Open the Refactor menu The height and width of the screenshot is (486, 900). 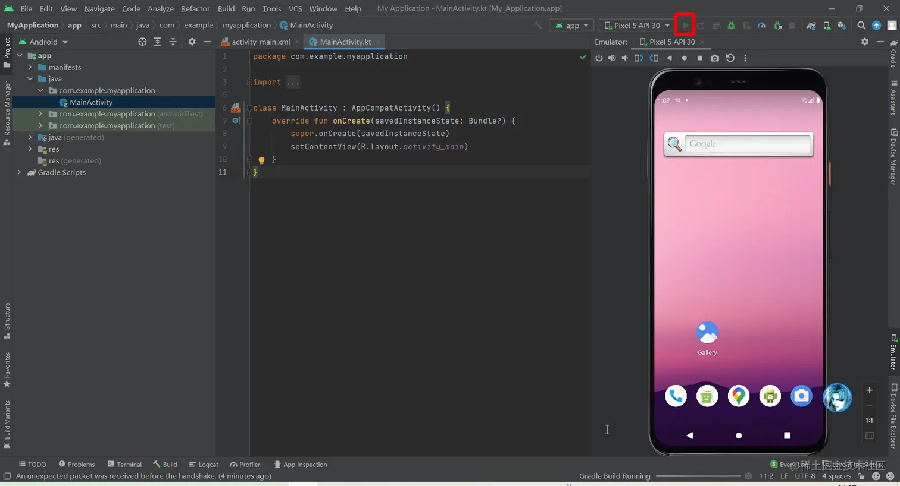click(195, 8)
